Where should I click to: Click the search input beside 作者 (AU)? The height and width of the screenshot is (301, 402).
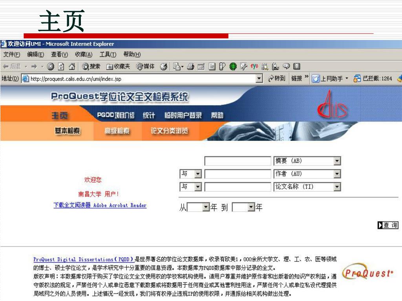238,174
